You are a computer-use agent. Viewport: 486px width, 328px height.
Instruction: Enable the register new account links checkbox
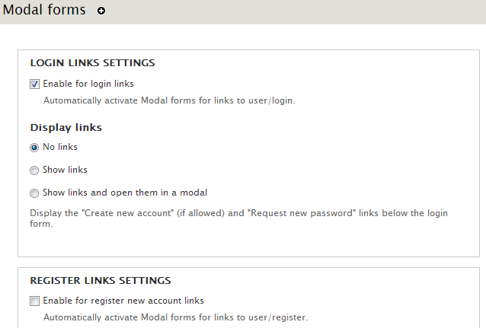click(34, 301)
